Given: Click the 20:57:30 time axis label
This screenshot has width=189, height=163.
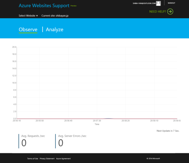Looking at the screenshot, I should click(x=97, y=121).
